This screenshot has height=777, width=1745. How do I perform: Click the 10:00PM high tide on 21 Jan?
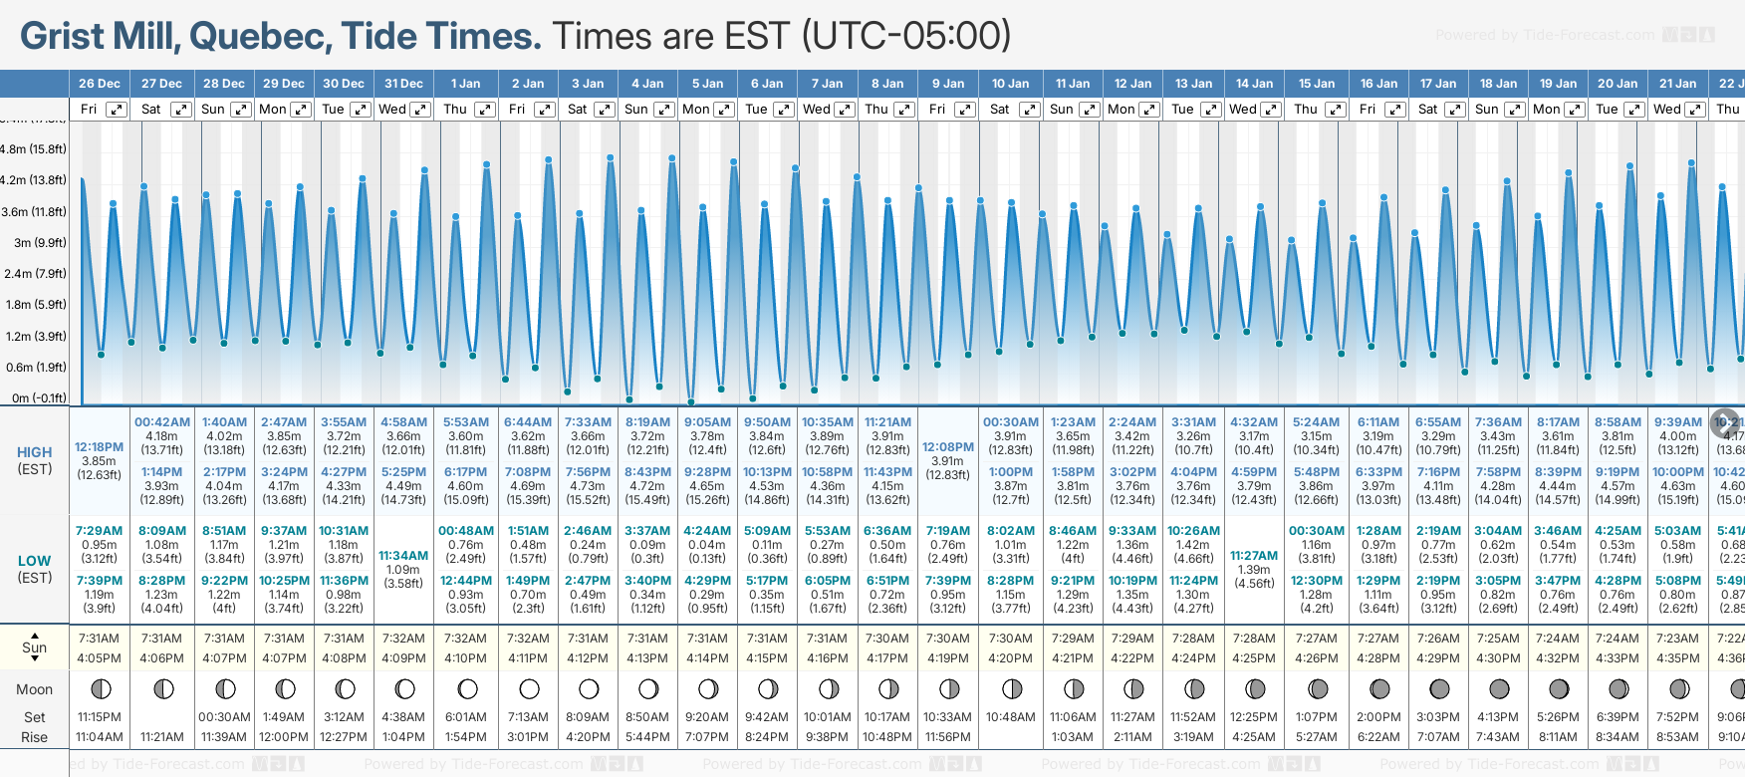point(1677,472)
